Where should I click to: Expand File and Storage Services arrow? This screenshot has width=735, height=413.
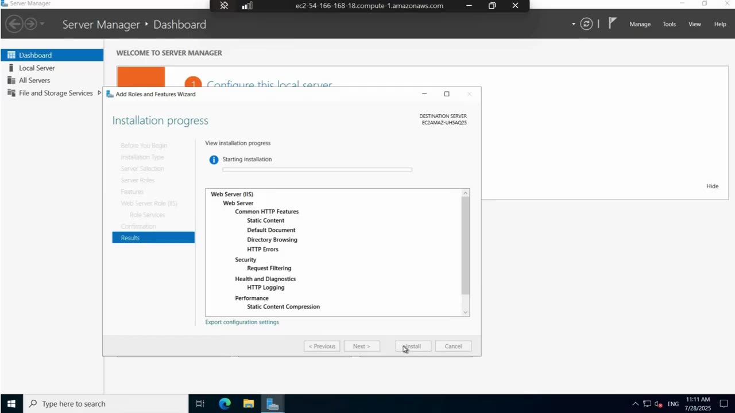pyautogui.click(x=99, y=93)
